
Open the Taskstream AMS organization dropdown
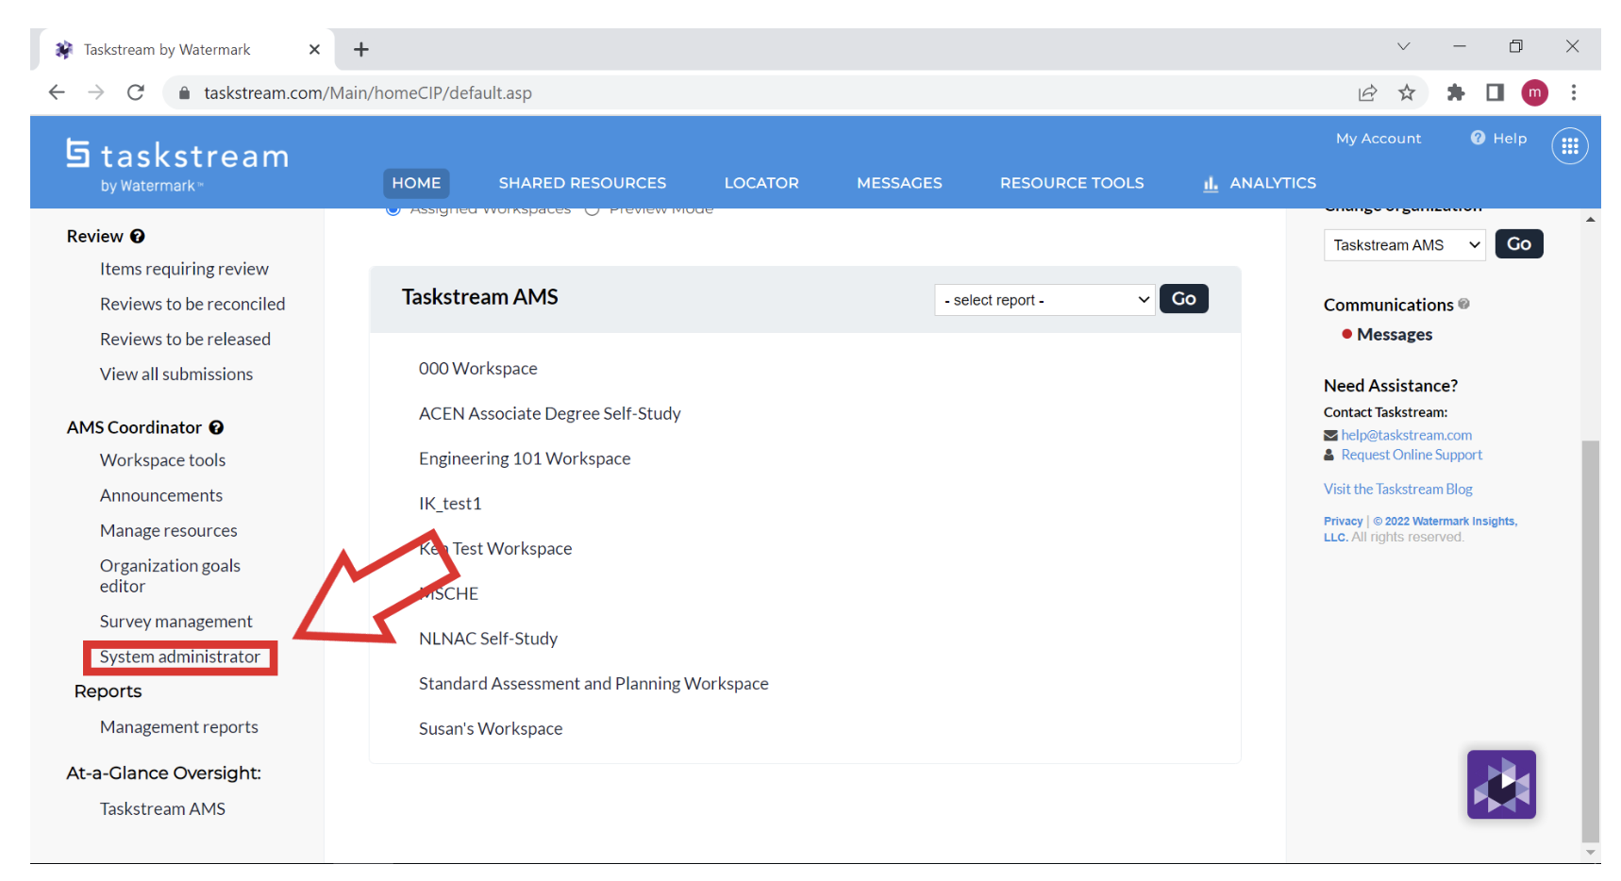click(1405, 245)
